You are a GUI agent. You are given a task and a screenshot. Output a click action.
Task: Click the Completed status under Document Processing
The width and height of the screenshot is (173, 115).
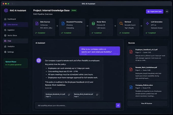point(66,33)
